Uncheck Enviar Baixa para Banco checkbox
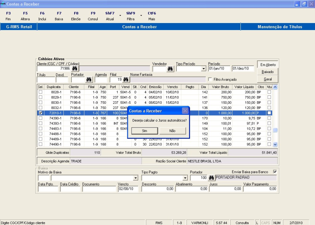 (x=275, y=172)
